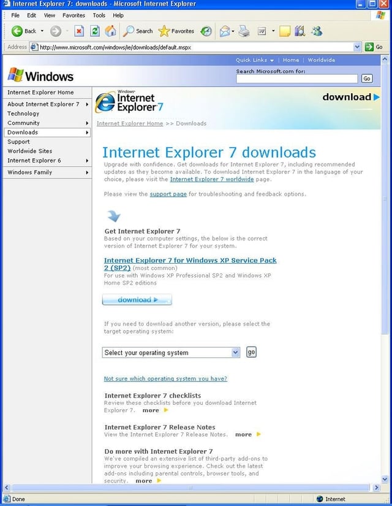This screenshot has width=392, height=506.
Task: Open Mail options dropdown arrow
Action: pos(233,31)
